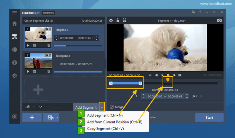Viewport: 235px width, 138px height.
Task: Choose Add Segment (Ctrl+N)
Action: pyautogui.click(x=105, y=115)
